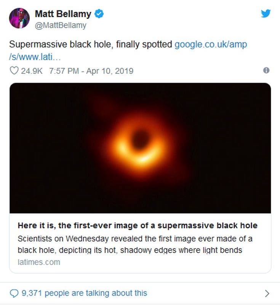Click the reply speech bubble icon

coord(14,293)
